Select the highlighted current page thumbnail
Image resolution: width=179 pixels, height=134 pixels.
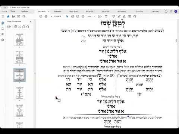point(19,75)
